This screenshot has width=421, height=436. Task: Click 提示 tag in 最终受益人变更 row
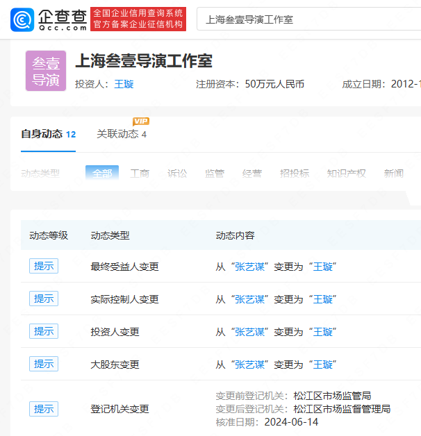pyautogui.click(x=44, y=266)
